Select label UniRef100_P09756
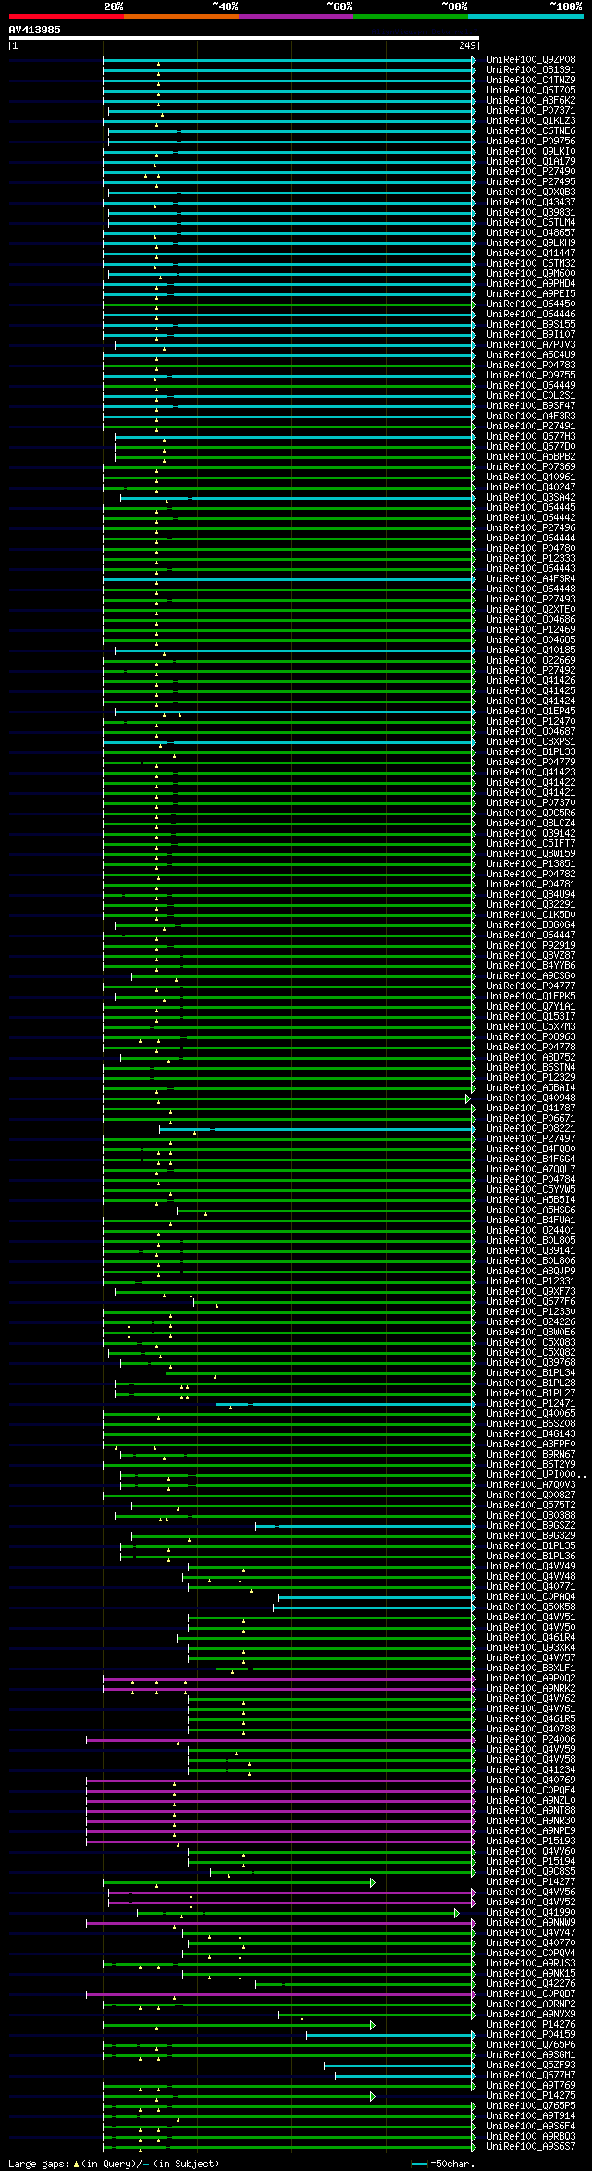 531,141
